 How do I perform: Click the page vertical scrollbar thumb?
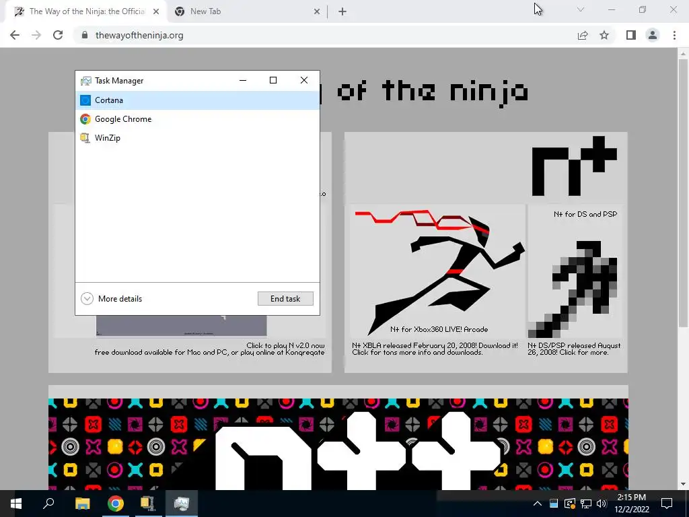[x=682, y=193]
